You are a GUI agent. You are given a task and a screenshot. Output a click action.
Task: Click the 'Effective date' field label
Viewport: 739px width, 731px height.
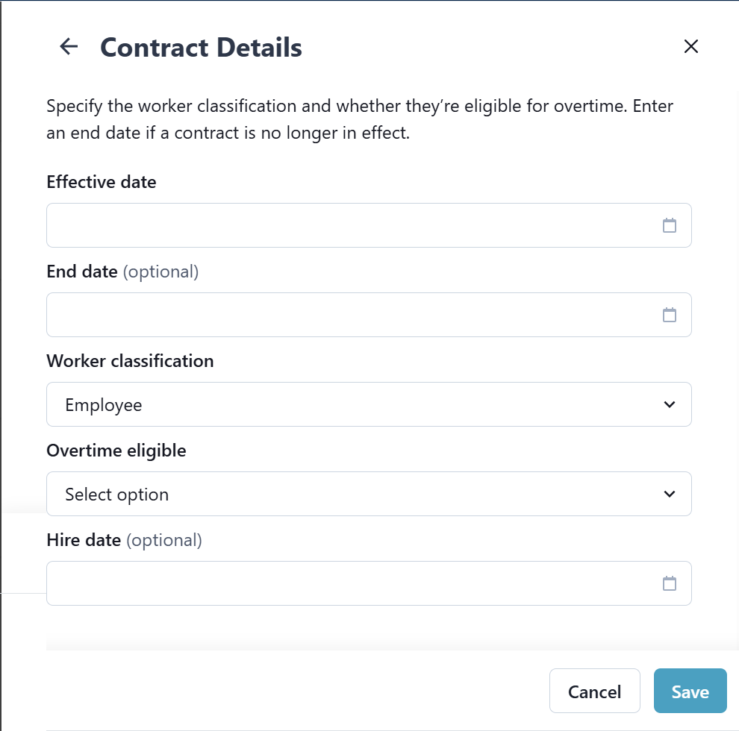(x=102, y=182)
